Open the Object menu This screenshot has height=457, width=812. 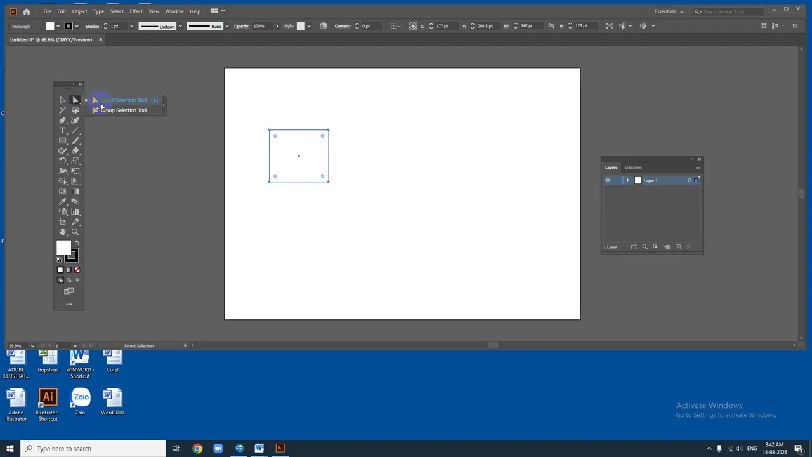(80, 11)
